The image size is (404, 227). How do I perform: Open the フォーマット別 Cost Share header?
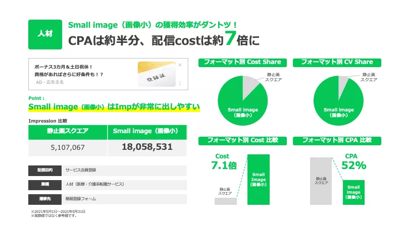[243, 62]
